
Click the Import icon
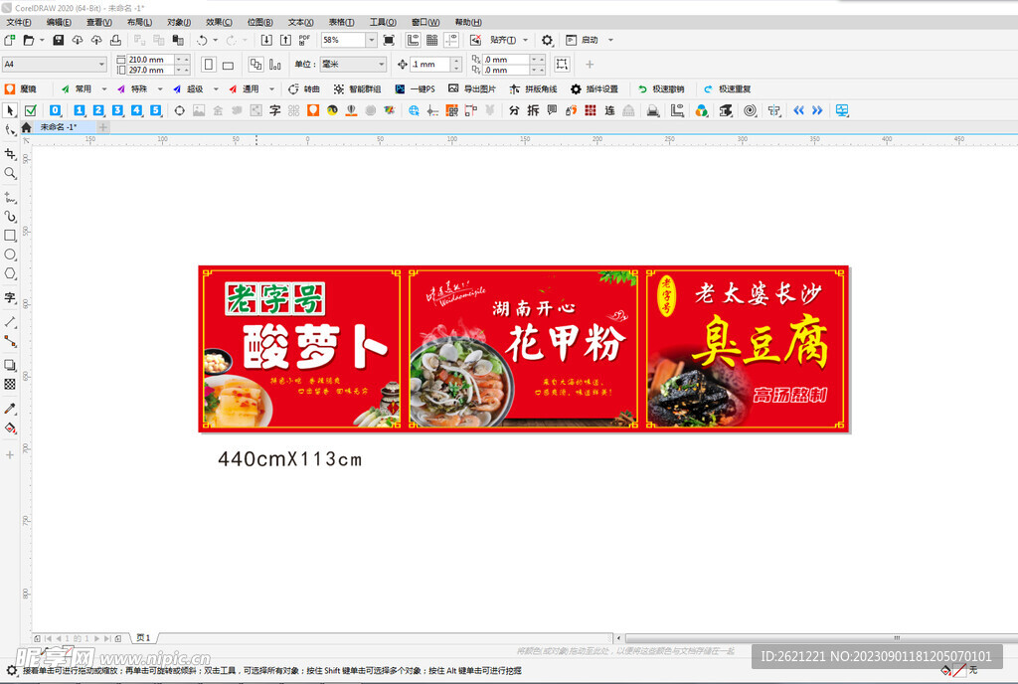click(266, 40)
